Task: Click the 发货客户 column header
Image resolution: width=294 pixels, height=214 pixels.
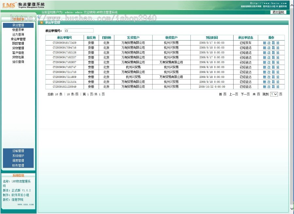Action: pos(133,38)
